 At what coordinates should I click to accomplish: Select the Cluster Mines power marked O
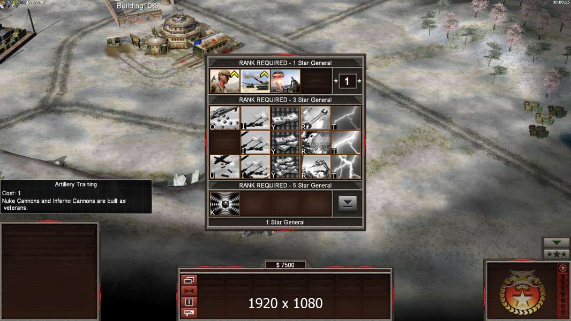[224, 118]
